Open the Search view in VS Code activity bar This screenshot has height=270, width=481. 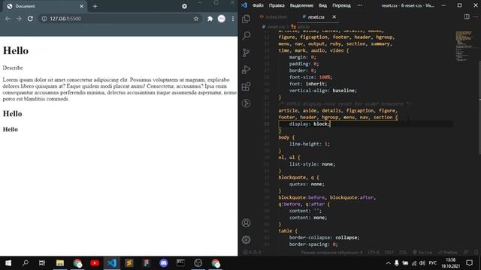coord(246,36)
